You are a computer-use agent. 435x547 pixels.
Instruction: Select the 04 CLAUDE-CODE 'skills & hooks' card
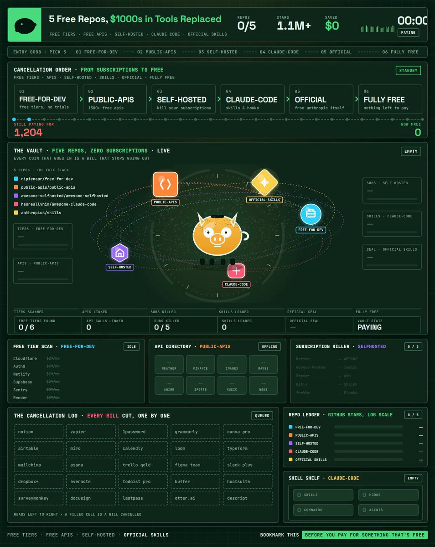(253, 99)
